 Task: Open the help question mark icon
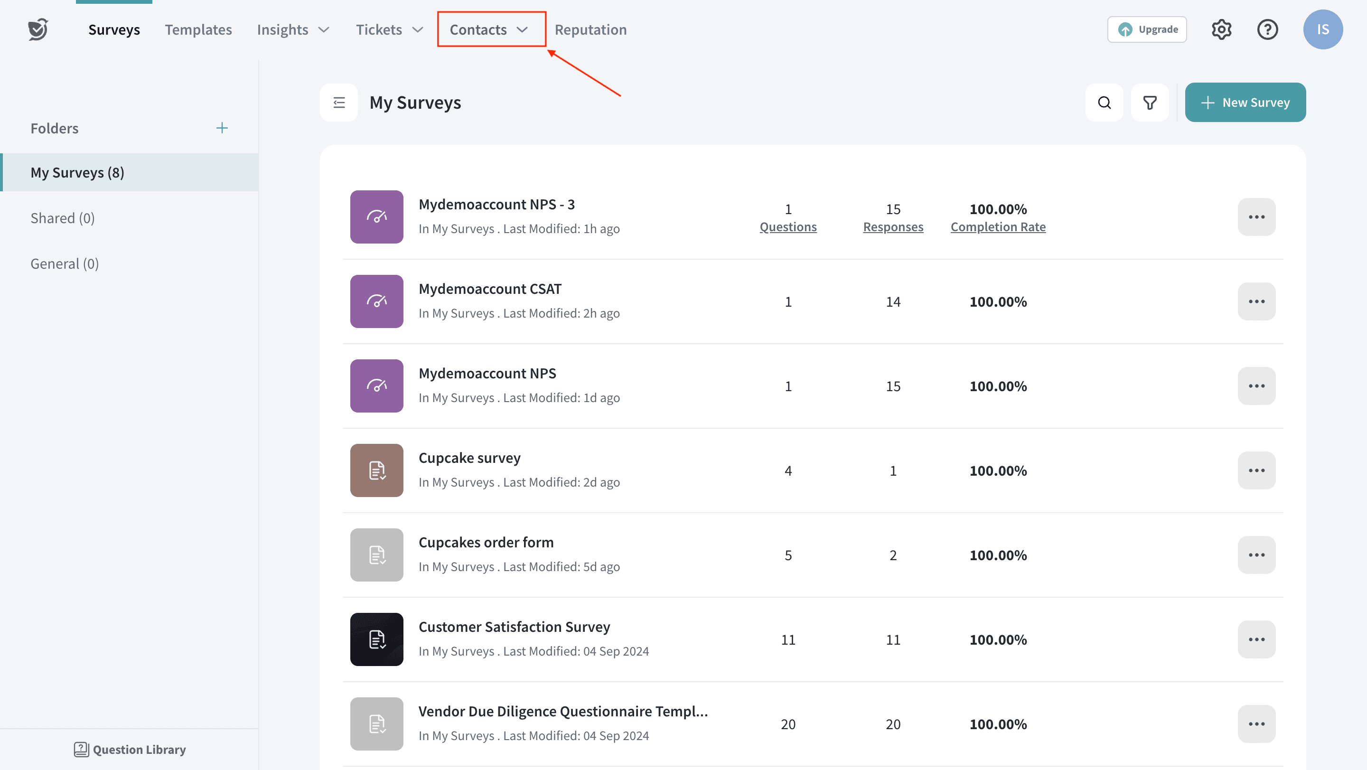[1267, 29]
